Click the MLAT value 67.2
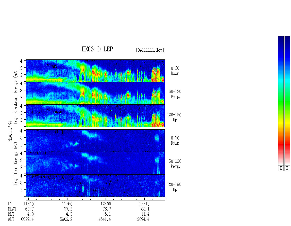 [68, 209]
